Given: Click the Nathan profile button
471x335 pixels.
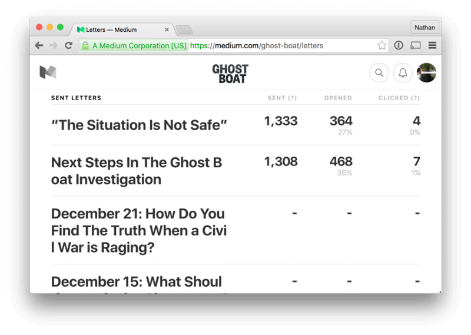Looking at the screenshot, I should [424, 28].
